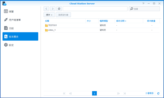Sort by 大小 size column

pos(92,21)
